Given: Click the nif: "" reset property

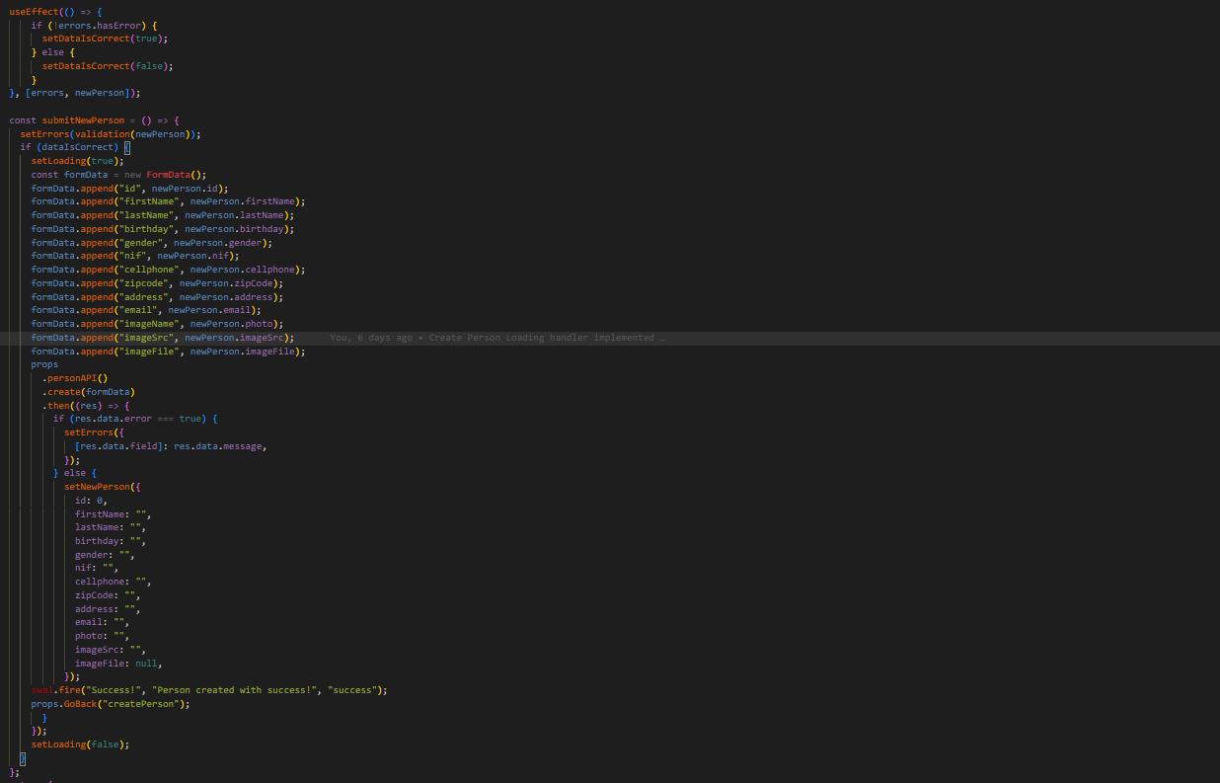Looking at the screenshot, I should [x=97, y=569].
